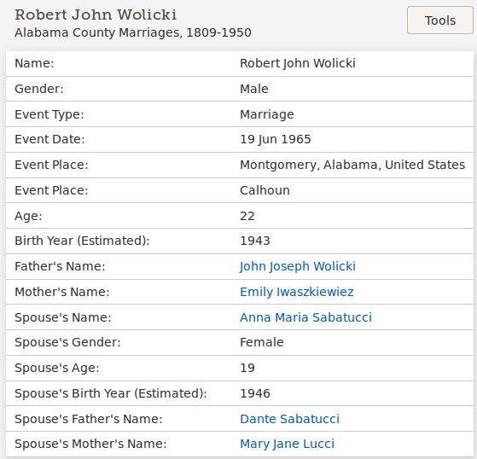Click the Event Date value 19 Jun 1965

coord(276,139)
